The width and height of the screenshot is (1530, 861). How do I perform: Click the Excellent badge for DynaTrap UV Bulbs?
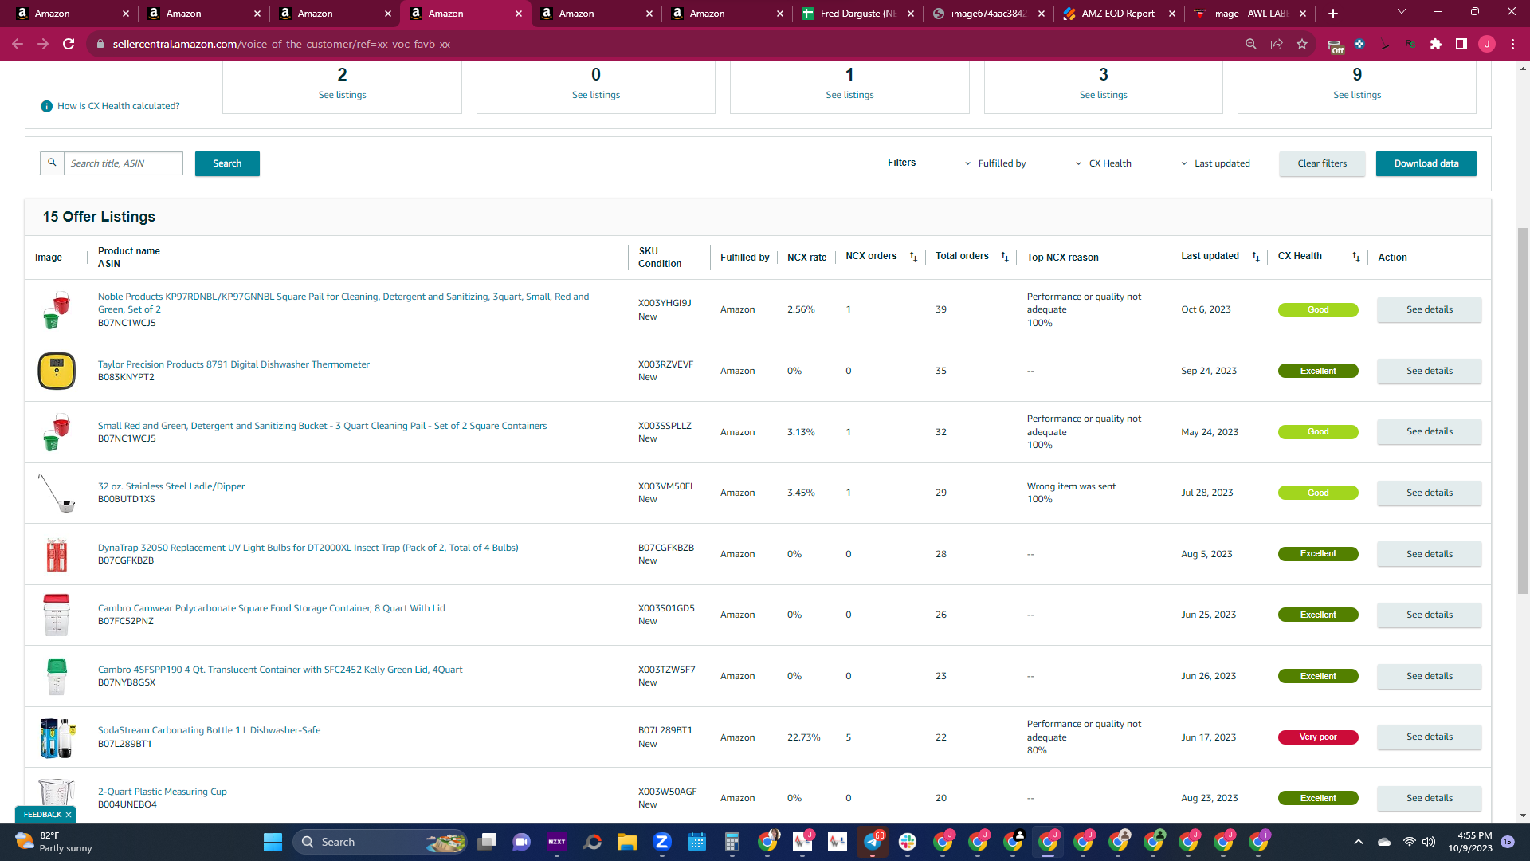click(1318, 554)
